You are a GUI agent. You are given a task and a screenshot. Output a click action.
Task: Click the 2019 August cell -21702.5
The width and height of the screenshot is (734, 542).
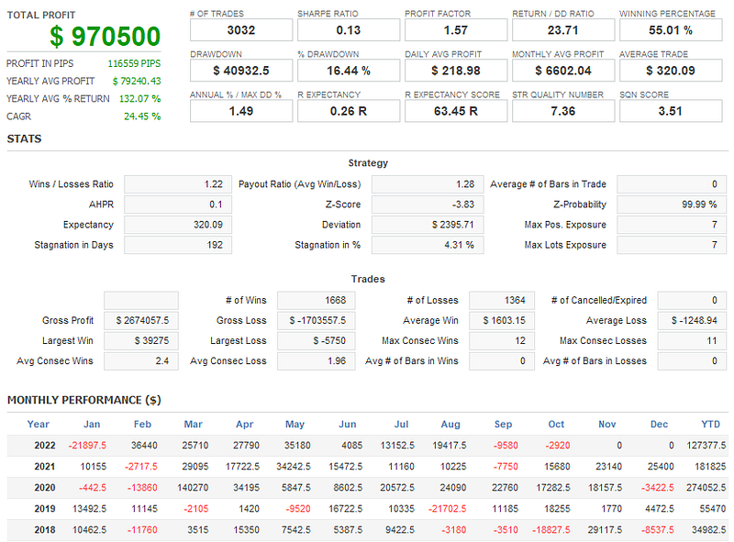tap(448, 509)
